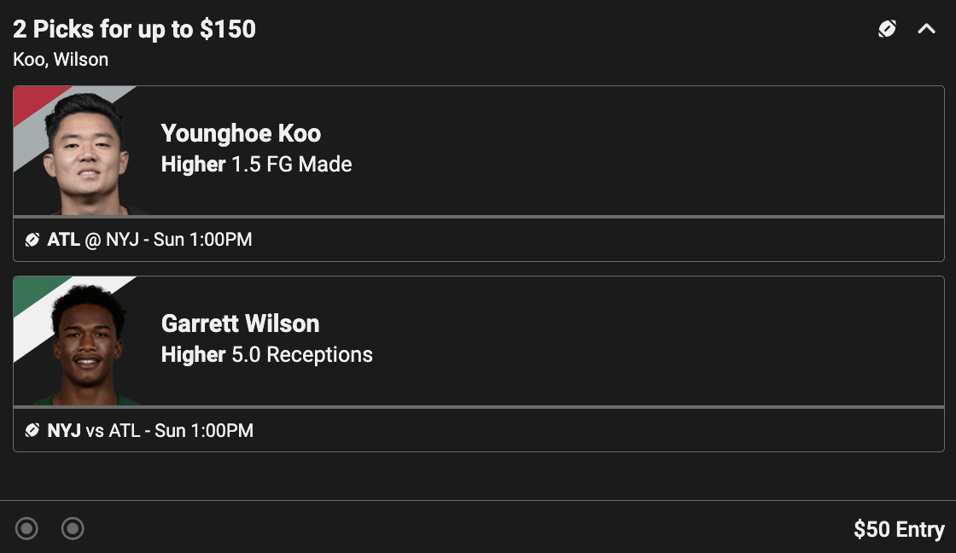Click the Younghoe Koo player name
The height and width of the screenshot is (553, 956).
241,133
